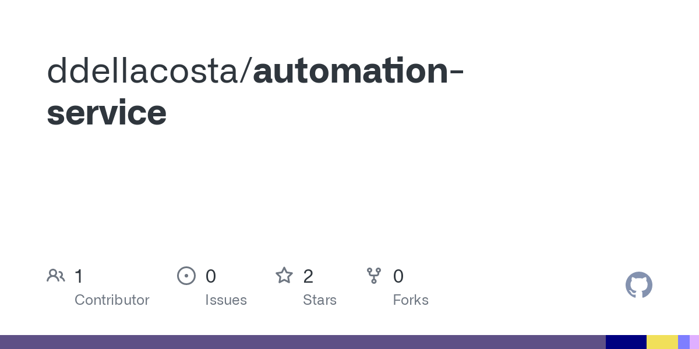699x349 pixels.
Task: Click the Issues circle-dot icon
Action: tap(186, 276)
